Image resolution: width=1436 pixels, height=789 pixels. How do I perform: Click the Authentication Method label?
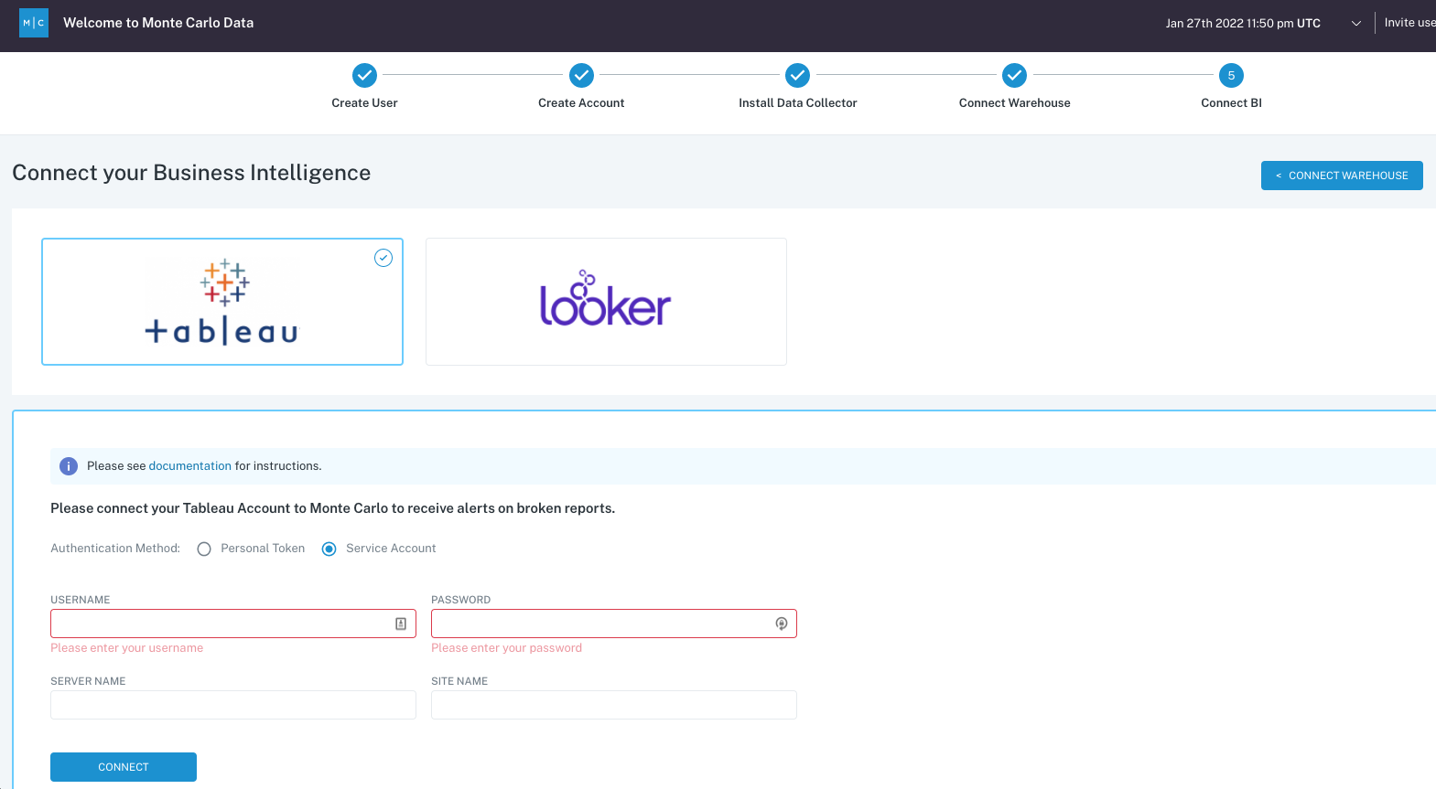tap(115, 549)
